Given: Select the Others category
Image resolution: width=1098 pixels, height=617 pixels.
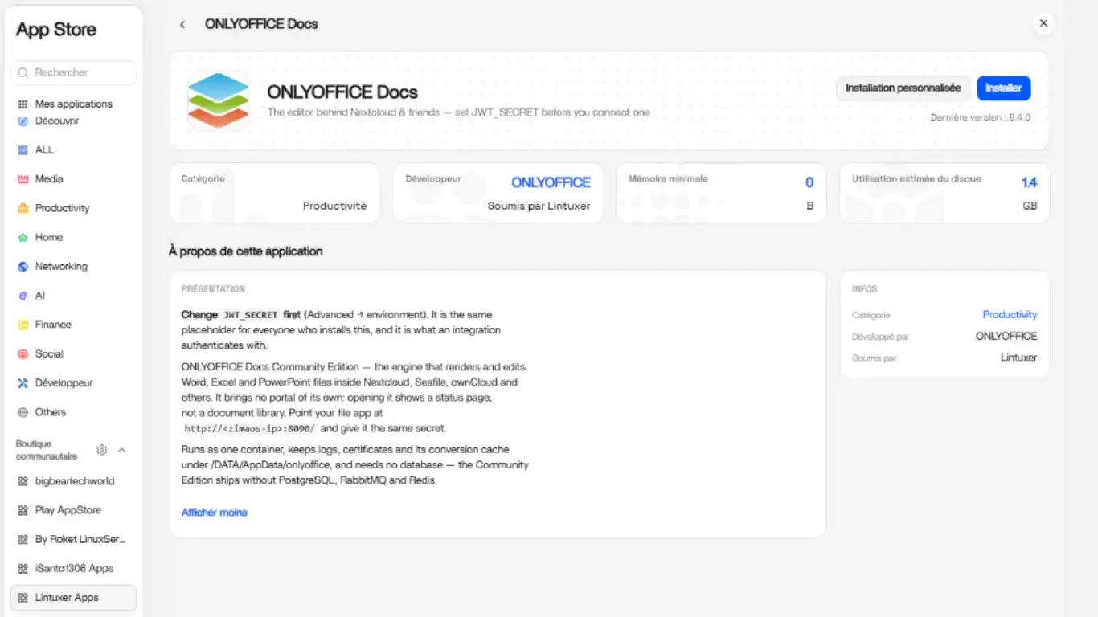Looking at the screenshot, I should 73,412.
